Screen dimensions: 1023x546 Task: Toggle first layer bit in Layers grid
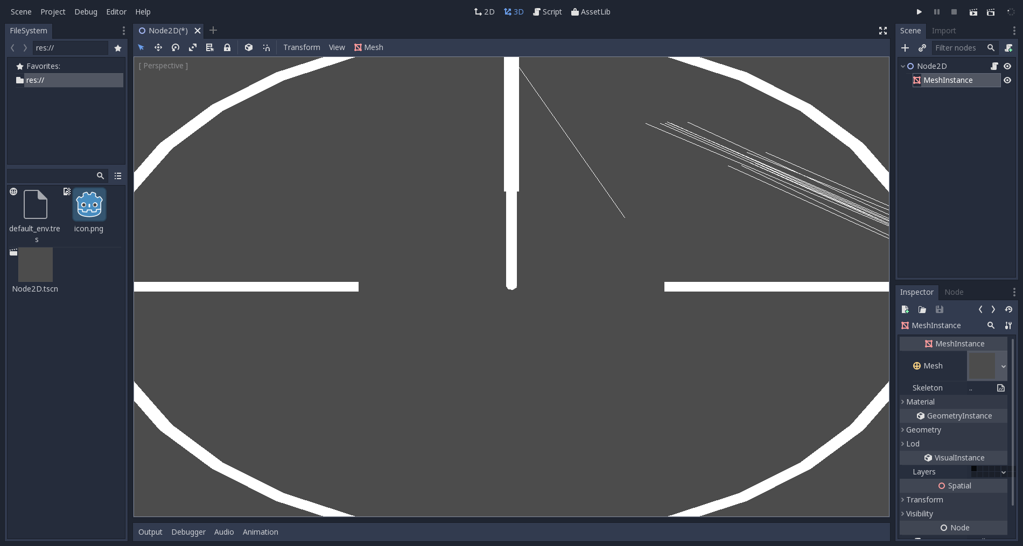click(974, 469)
